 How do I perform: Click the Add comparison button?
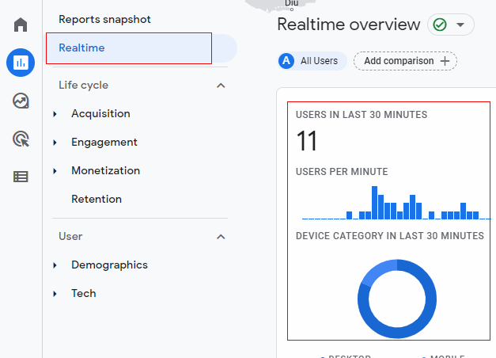[x=405, y=61]
